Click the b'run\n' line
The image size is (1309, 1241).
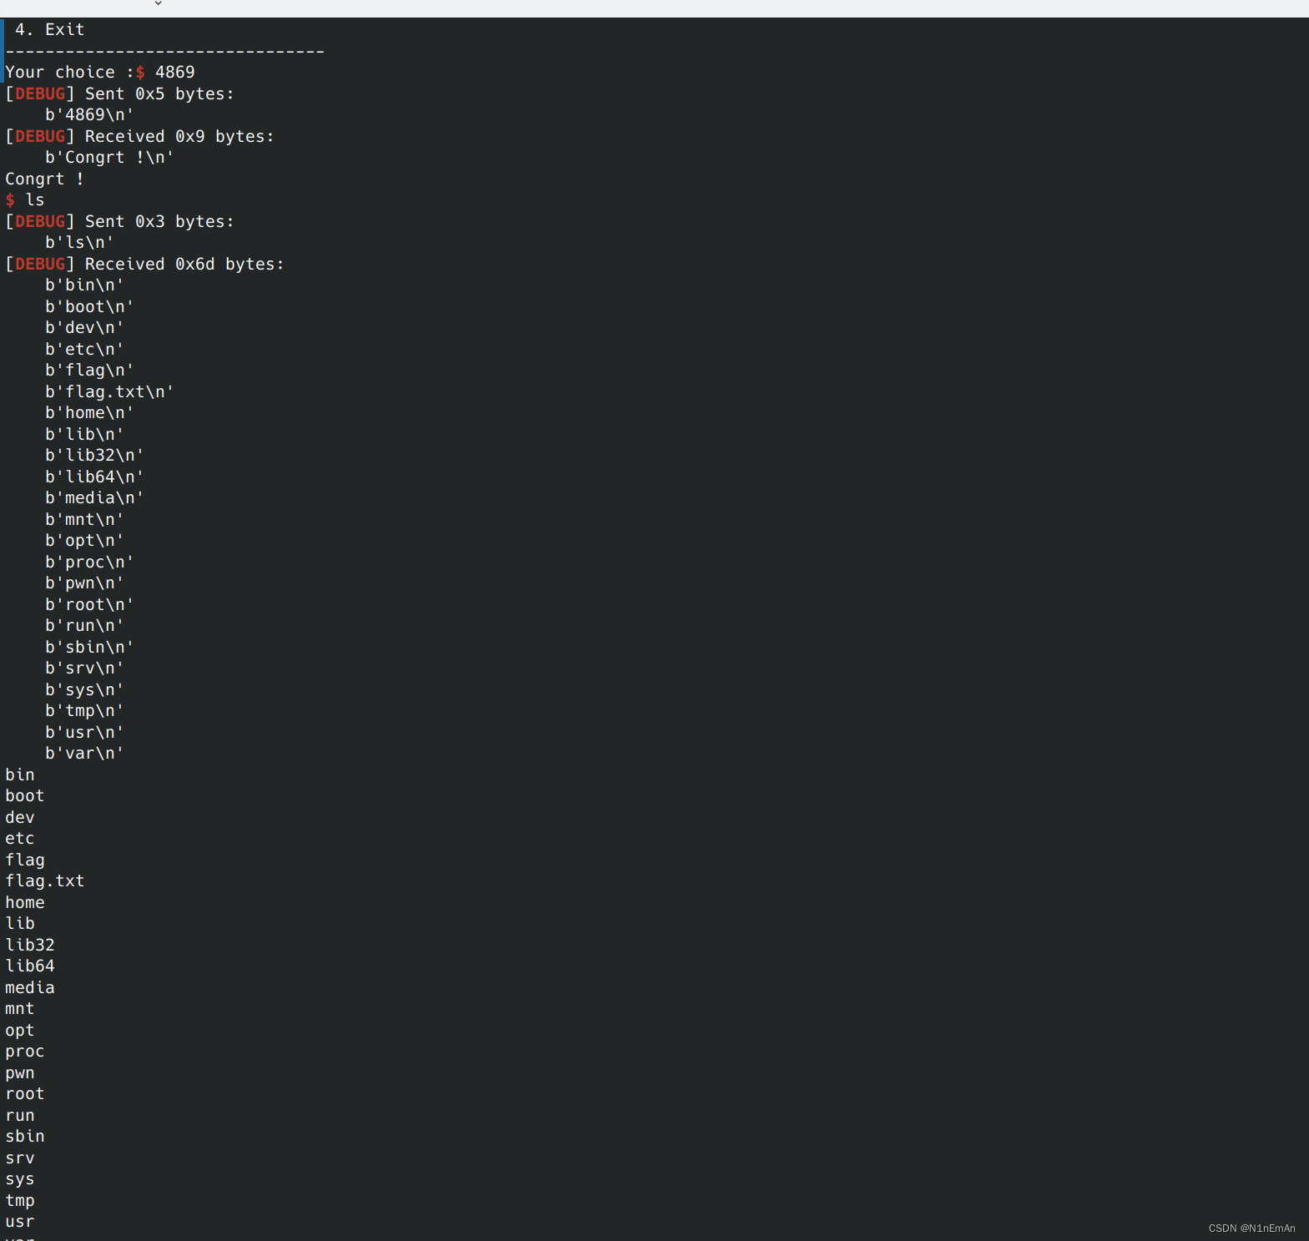pyautogui.click(x=84, y=625)
